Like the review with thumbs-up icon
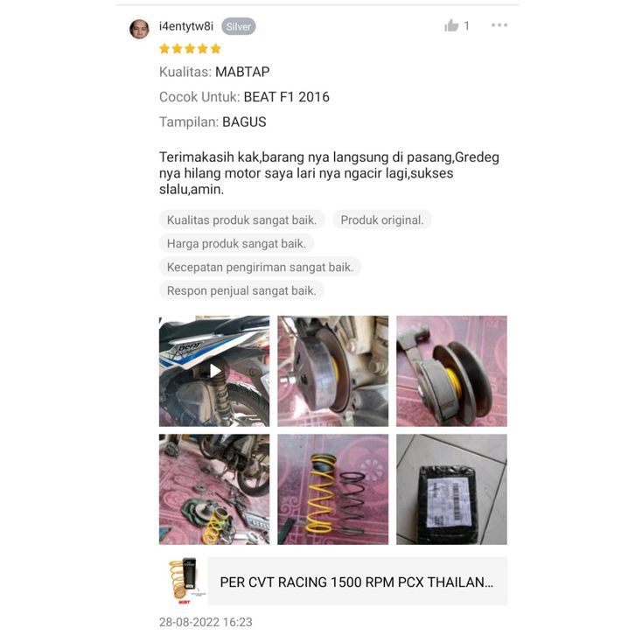The image size is (635, 635). click(x=451, y=25)
